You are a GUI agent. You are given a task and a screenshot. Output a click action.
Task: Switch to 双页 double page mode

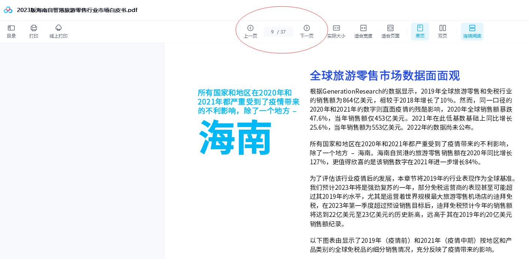click(442, 31)
